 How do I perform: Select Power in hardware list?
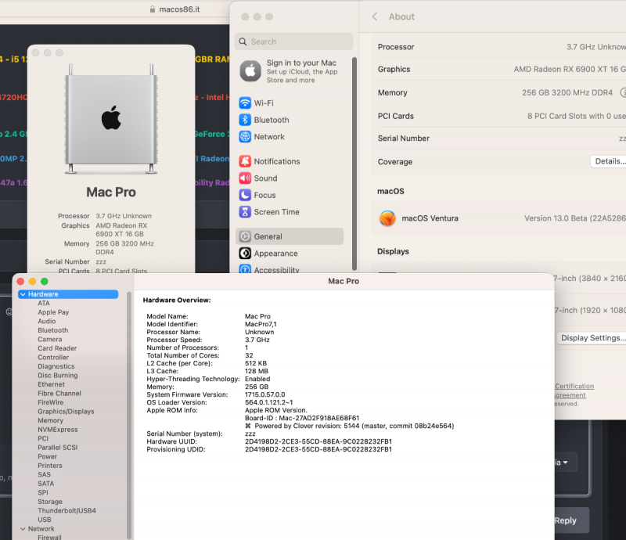pos(47,456)
